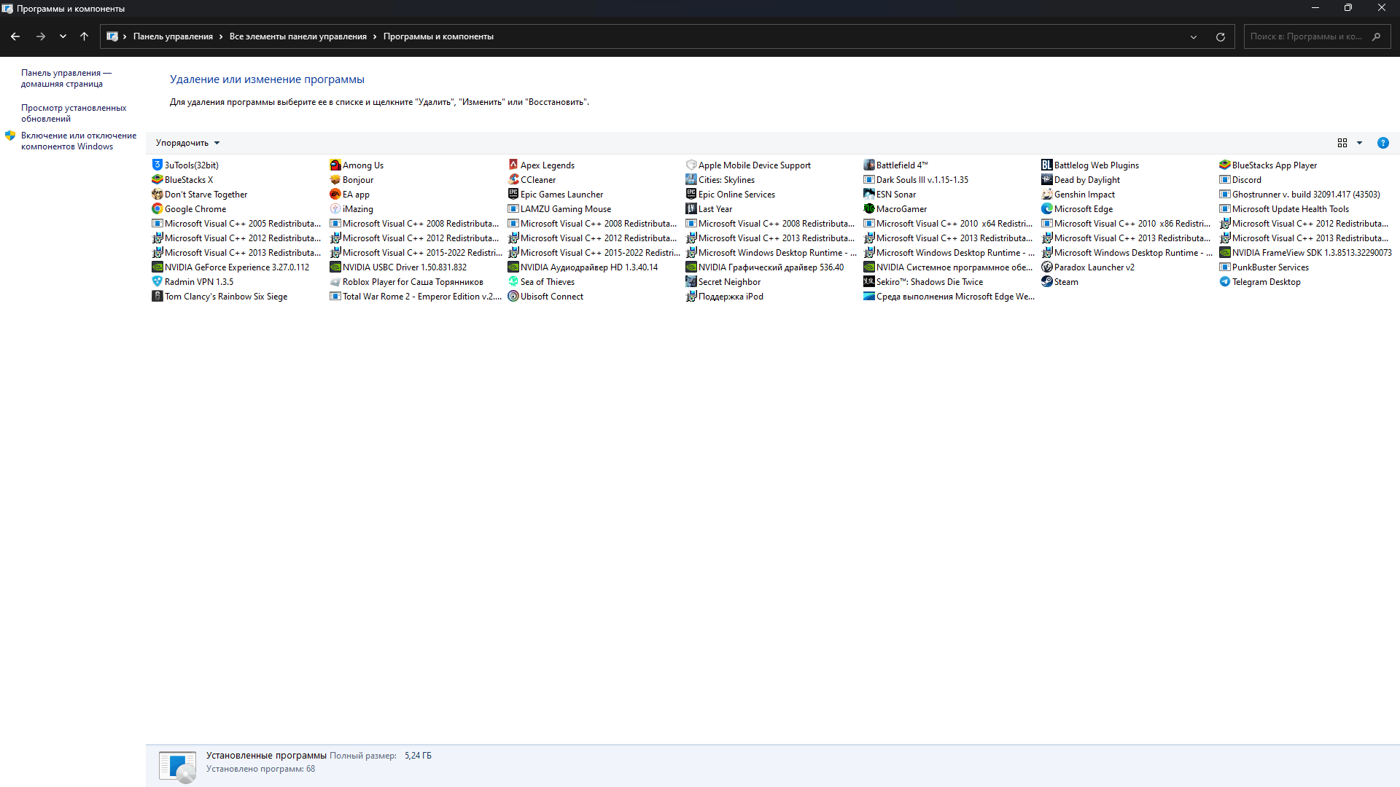Select the CCleaner icon
The height and width of the screenshot is (787, 1400).
click(x=513, y=179)
